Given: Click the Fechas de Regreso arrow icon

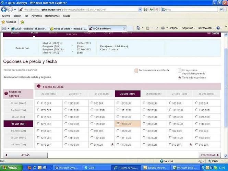Looking at the screenshot, I should [6, 94].
